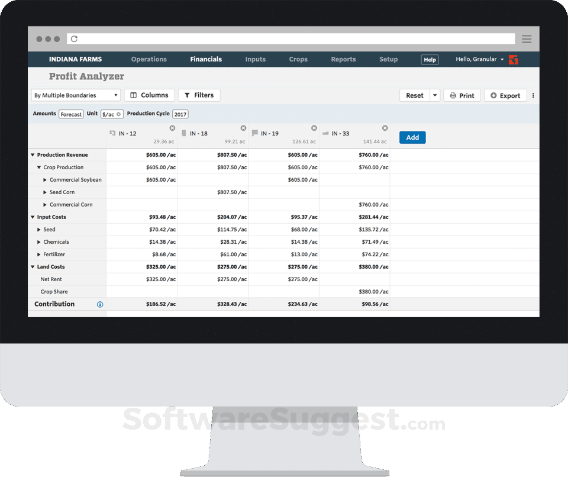Open the more options vertical dots

tap(533, 95)
